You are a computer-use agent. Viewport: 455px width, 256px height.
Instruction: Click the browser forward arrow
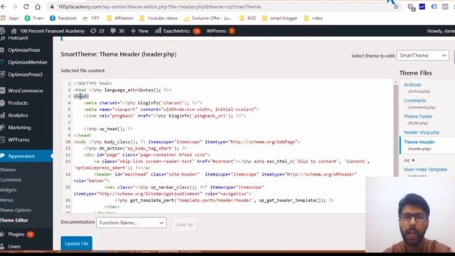(14, 6)
